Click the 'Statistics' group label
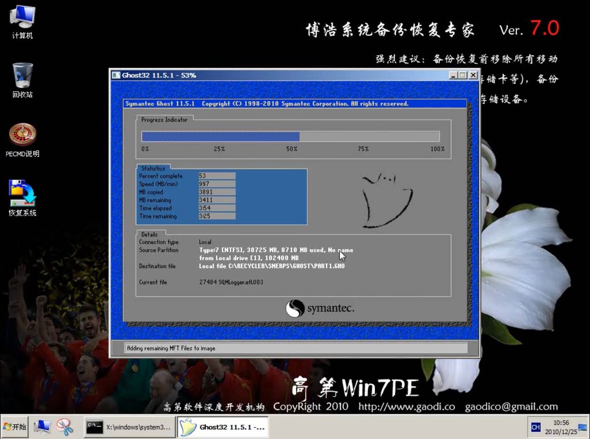The width and height of the screenshot is (590, 439). [x=153, y=169]
